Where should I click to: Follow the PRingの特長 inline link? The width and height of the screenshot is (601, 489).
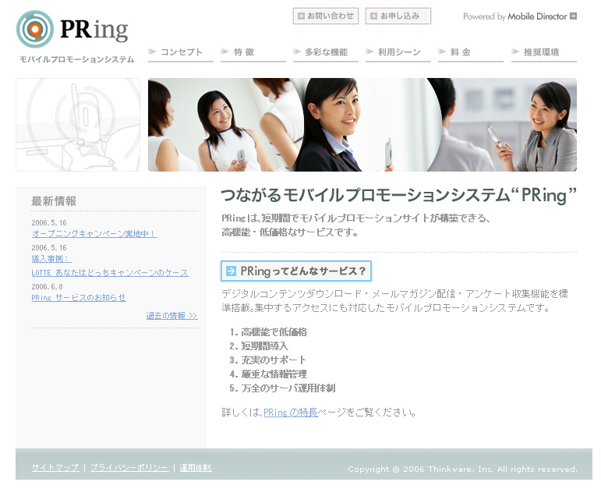click(x=291, y=413)
